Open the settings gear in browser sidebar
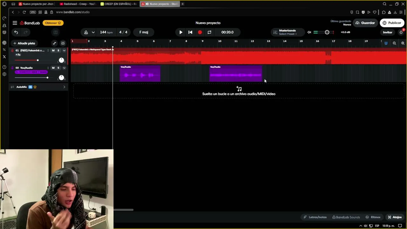Viewport: 407px width, 229px height. pyautogui.click(x=4, y=74)
